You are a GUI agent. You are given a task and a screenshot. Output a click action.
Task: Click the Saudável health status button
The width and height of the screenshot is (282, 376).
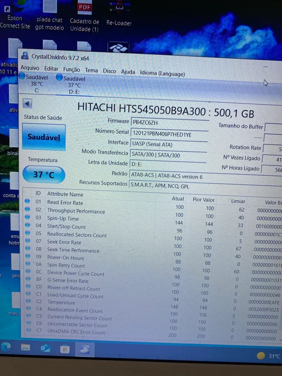click(44, 137)
